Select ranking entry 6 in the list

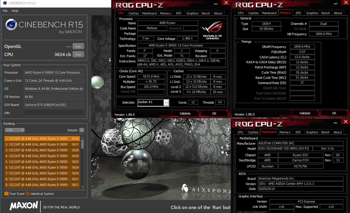[x=42, y=167]
